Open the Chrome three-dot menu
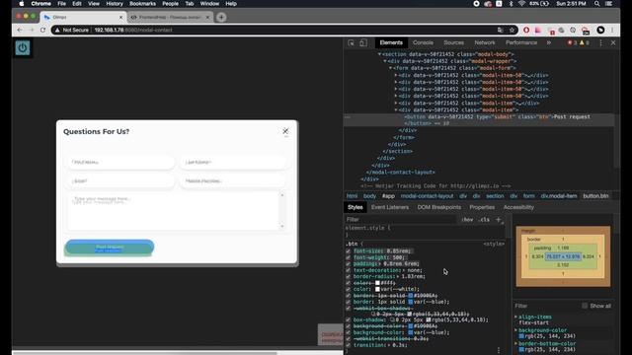This screenshot has height=355, width=632. pyautogui.click(x=612, y=30)
